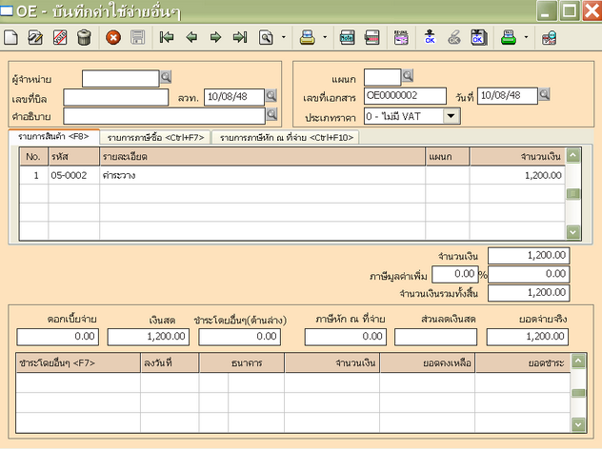Click the New document toolbar icon
Viewport: 602px width, 449px height.
11,38
